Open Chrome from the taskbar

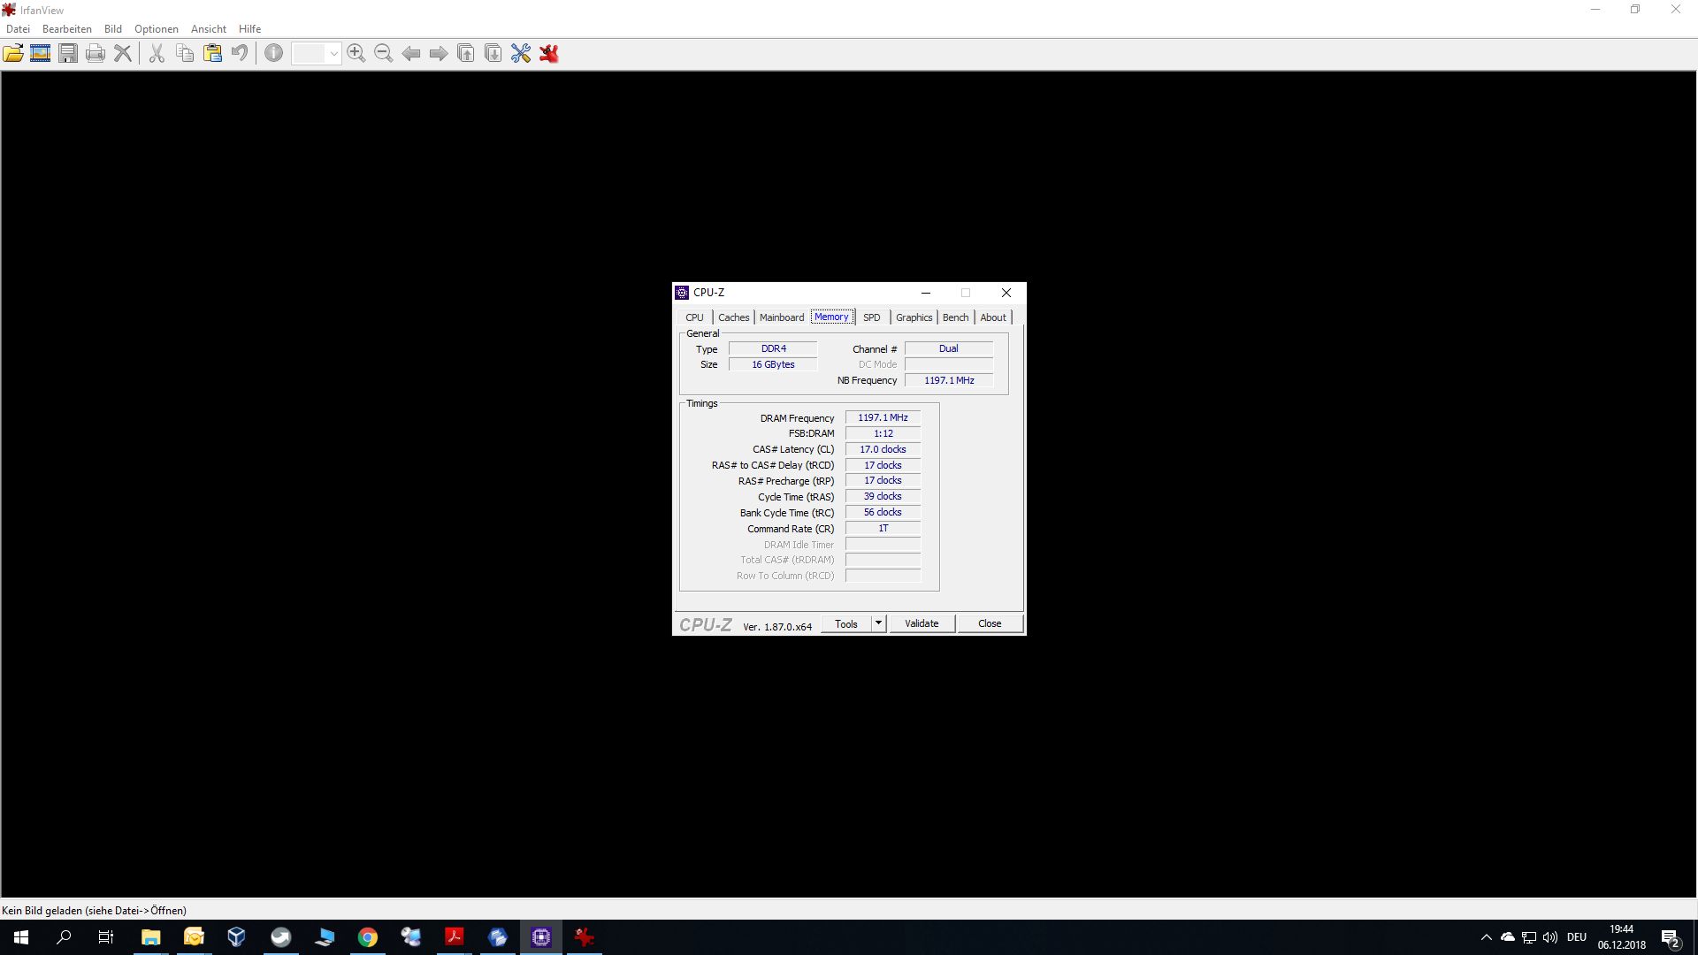[368, 937]
